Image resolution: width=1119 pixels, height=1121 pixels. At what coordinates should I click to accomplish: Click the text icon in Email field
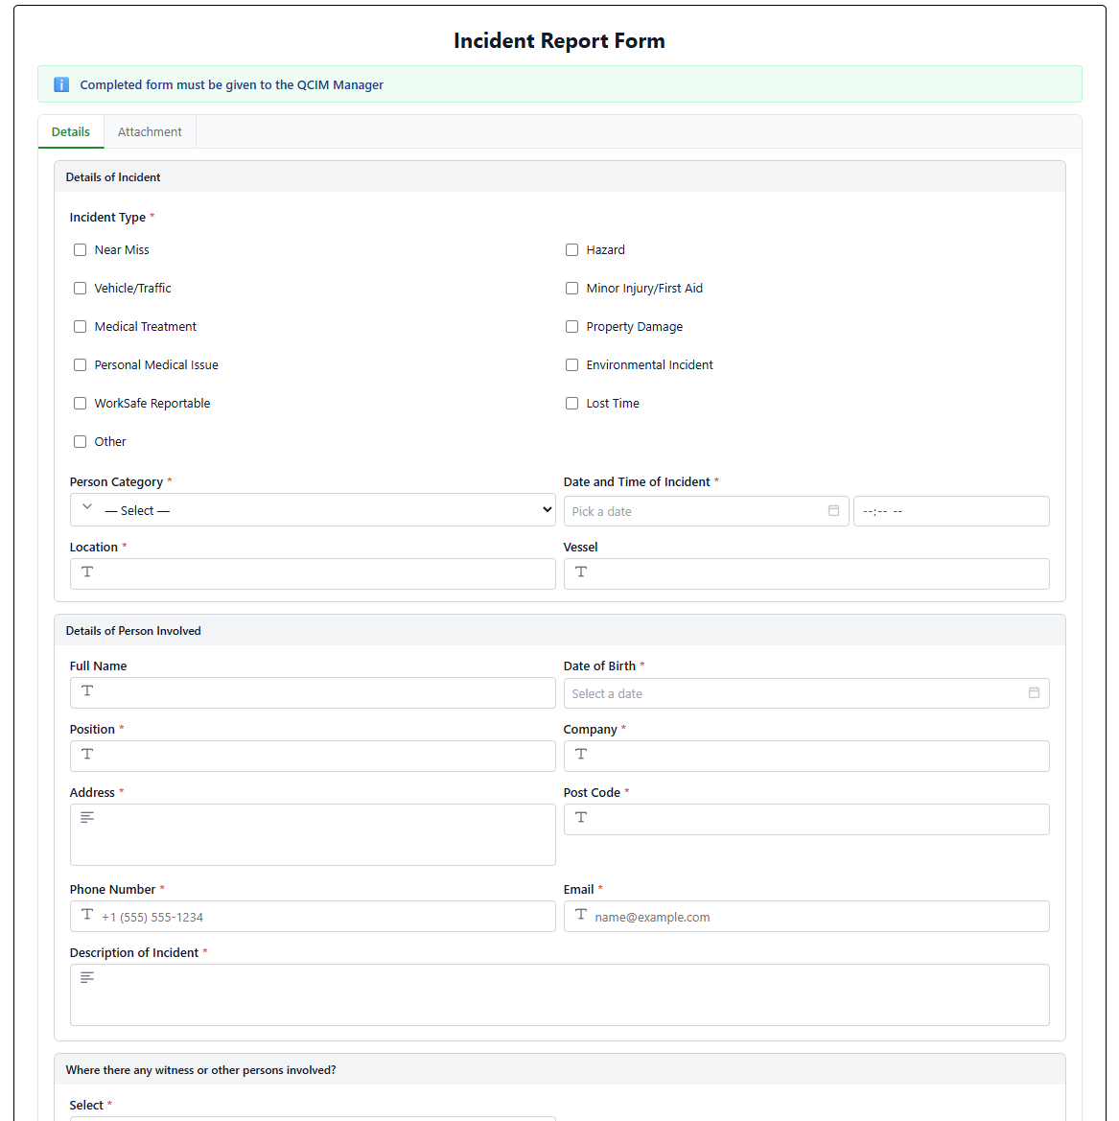(581, 915)
